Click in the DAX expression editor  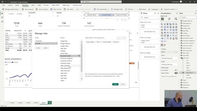coord(105,57)
